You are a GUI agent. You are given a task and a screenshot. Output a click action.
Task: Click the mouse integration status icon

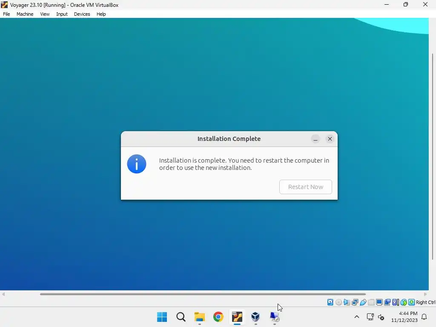point(404,302)
